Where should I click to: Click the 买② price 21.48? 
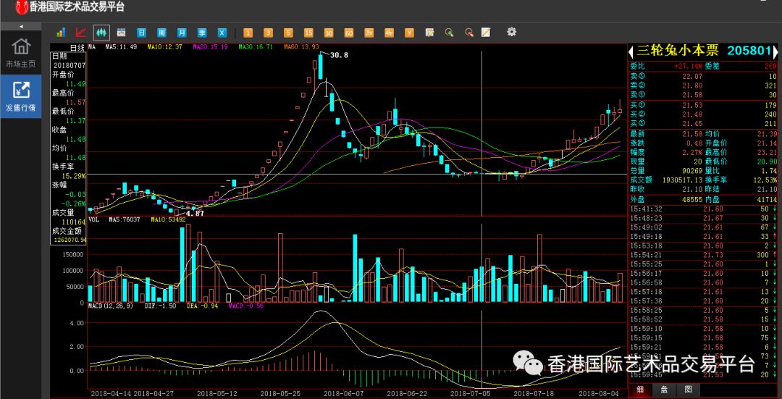(692, 114)
